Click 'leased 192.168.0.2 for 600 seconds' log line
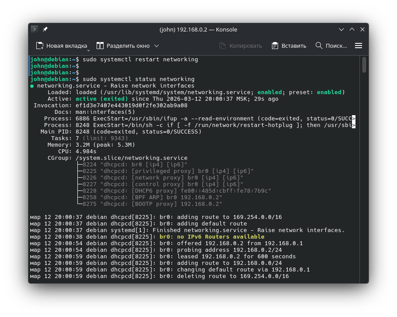 coord(163,257)
